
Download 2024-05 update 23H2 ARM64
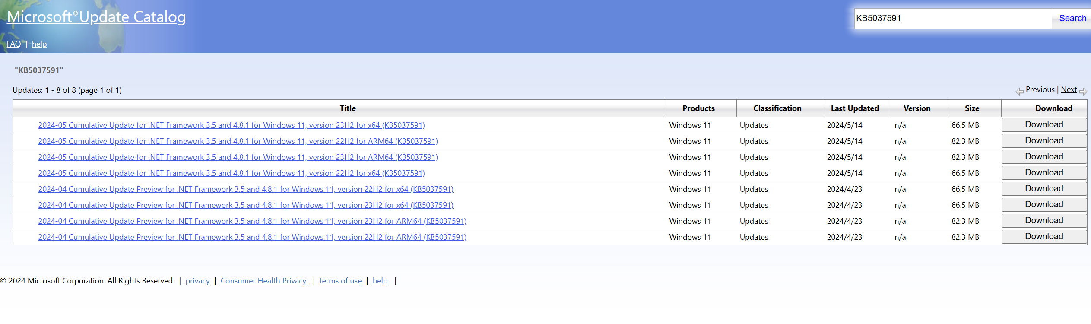1044,157
